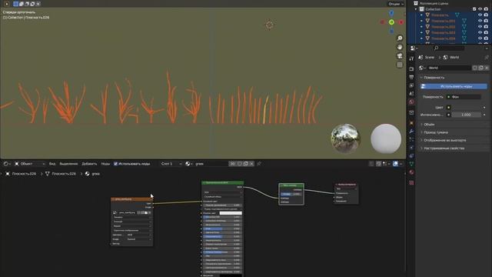Toggle render camera icon of Collection row
The image size is (492, 277).
click(x=486, y=9)
